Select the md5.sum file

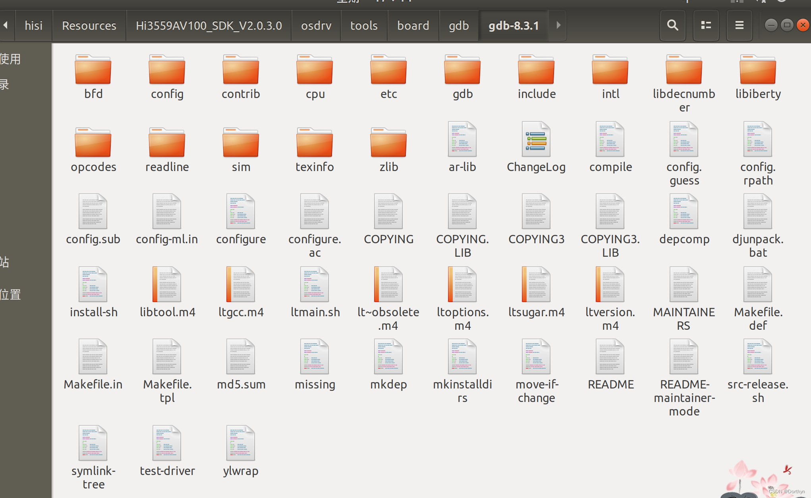(x=241, y=357)
